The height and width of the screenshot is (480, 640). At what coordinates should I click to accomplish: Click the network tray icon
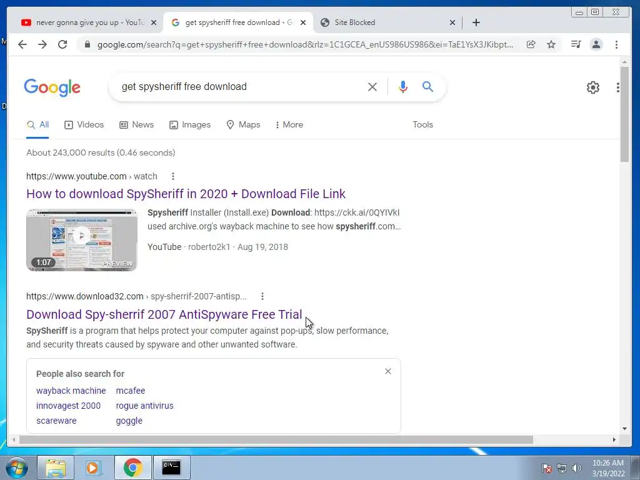point(562,468)
